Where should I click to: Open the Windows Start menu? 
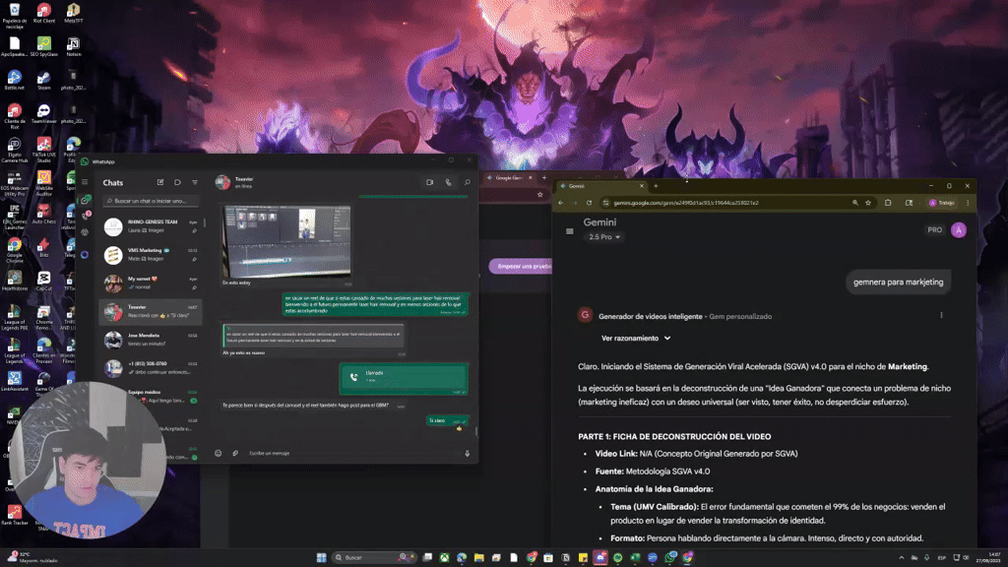click(322, 557)
